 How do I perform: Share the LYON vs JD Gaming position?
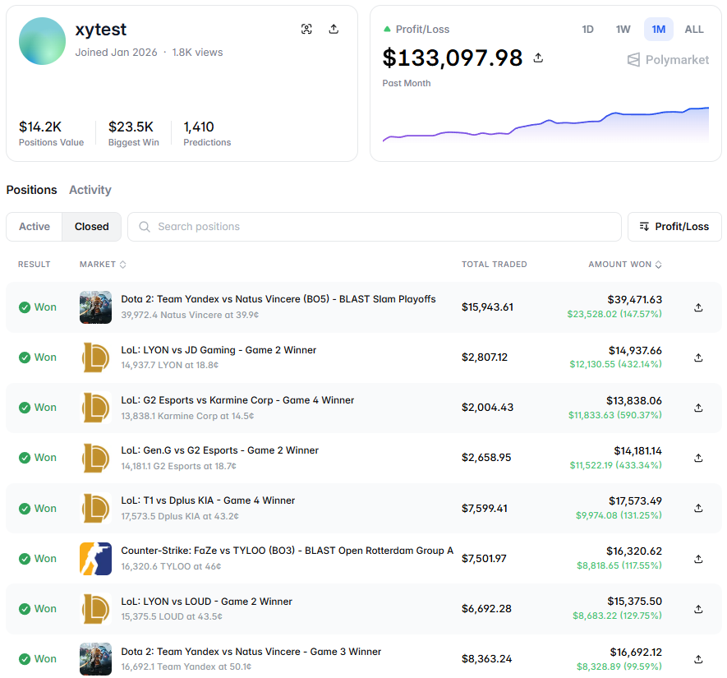[698, 357]
